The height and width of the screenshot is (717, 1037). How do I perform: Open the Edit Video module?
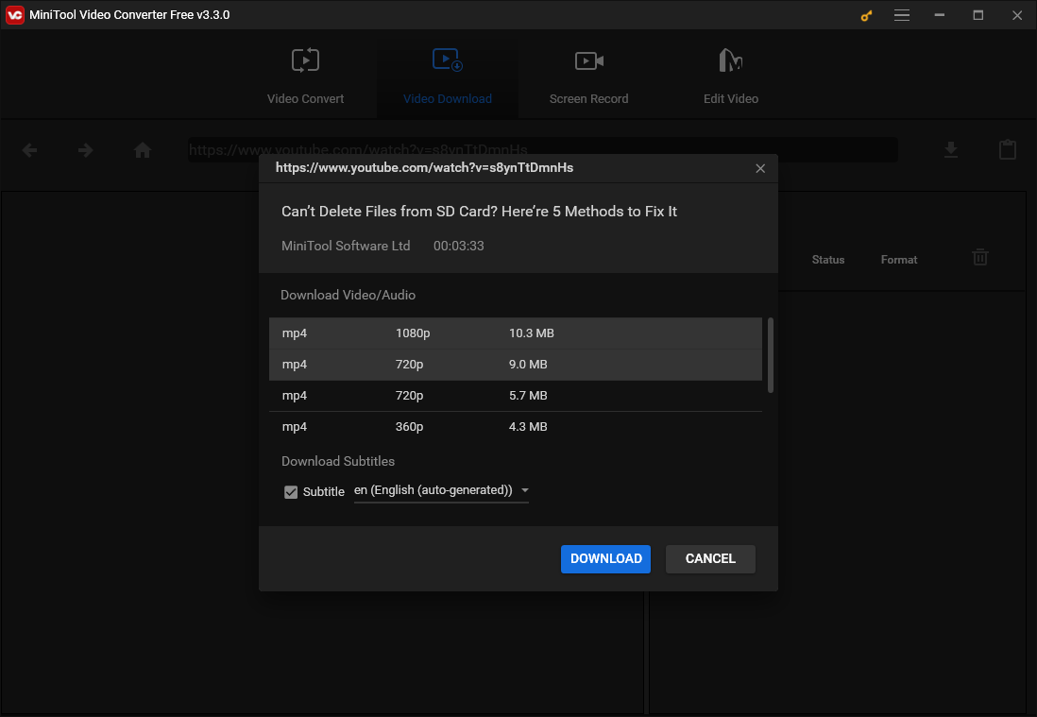tap(730, 76)
